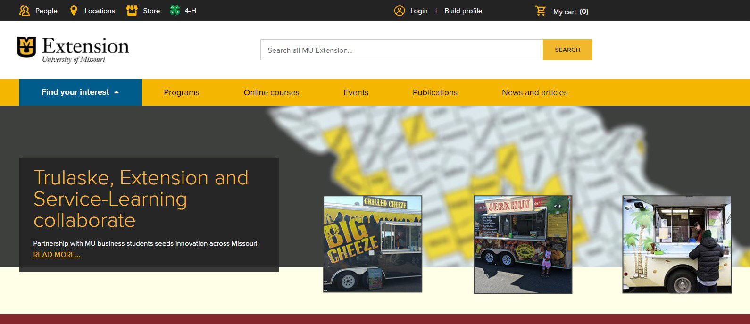
Task: Click the MU Extension logo
Action: coord(73,50)
